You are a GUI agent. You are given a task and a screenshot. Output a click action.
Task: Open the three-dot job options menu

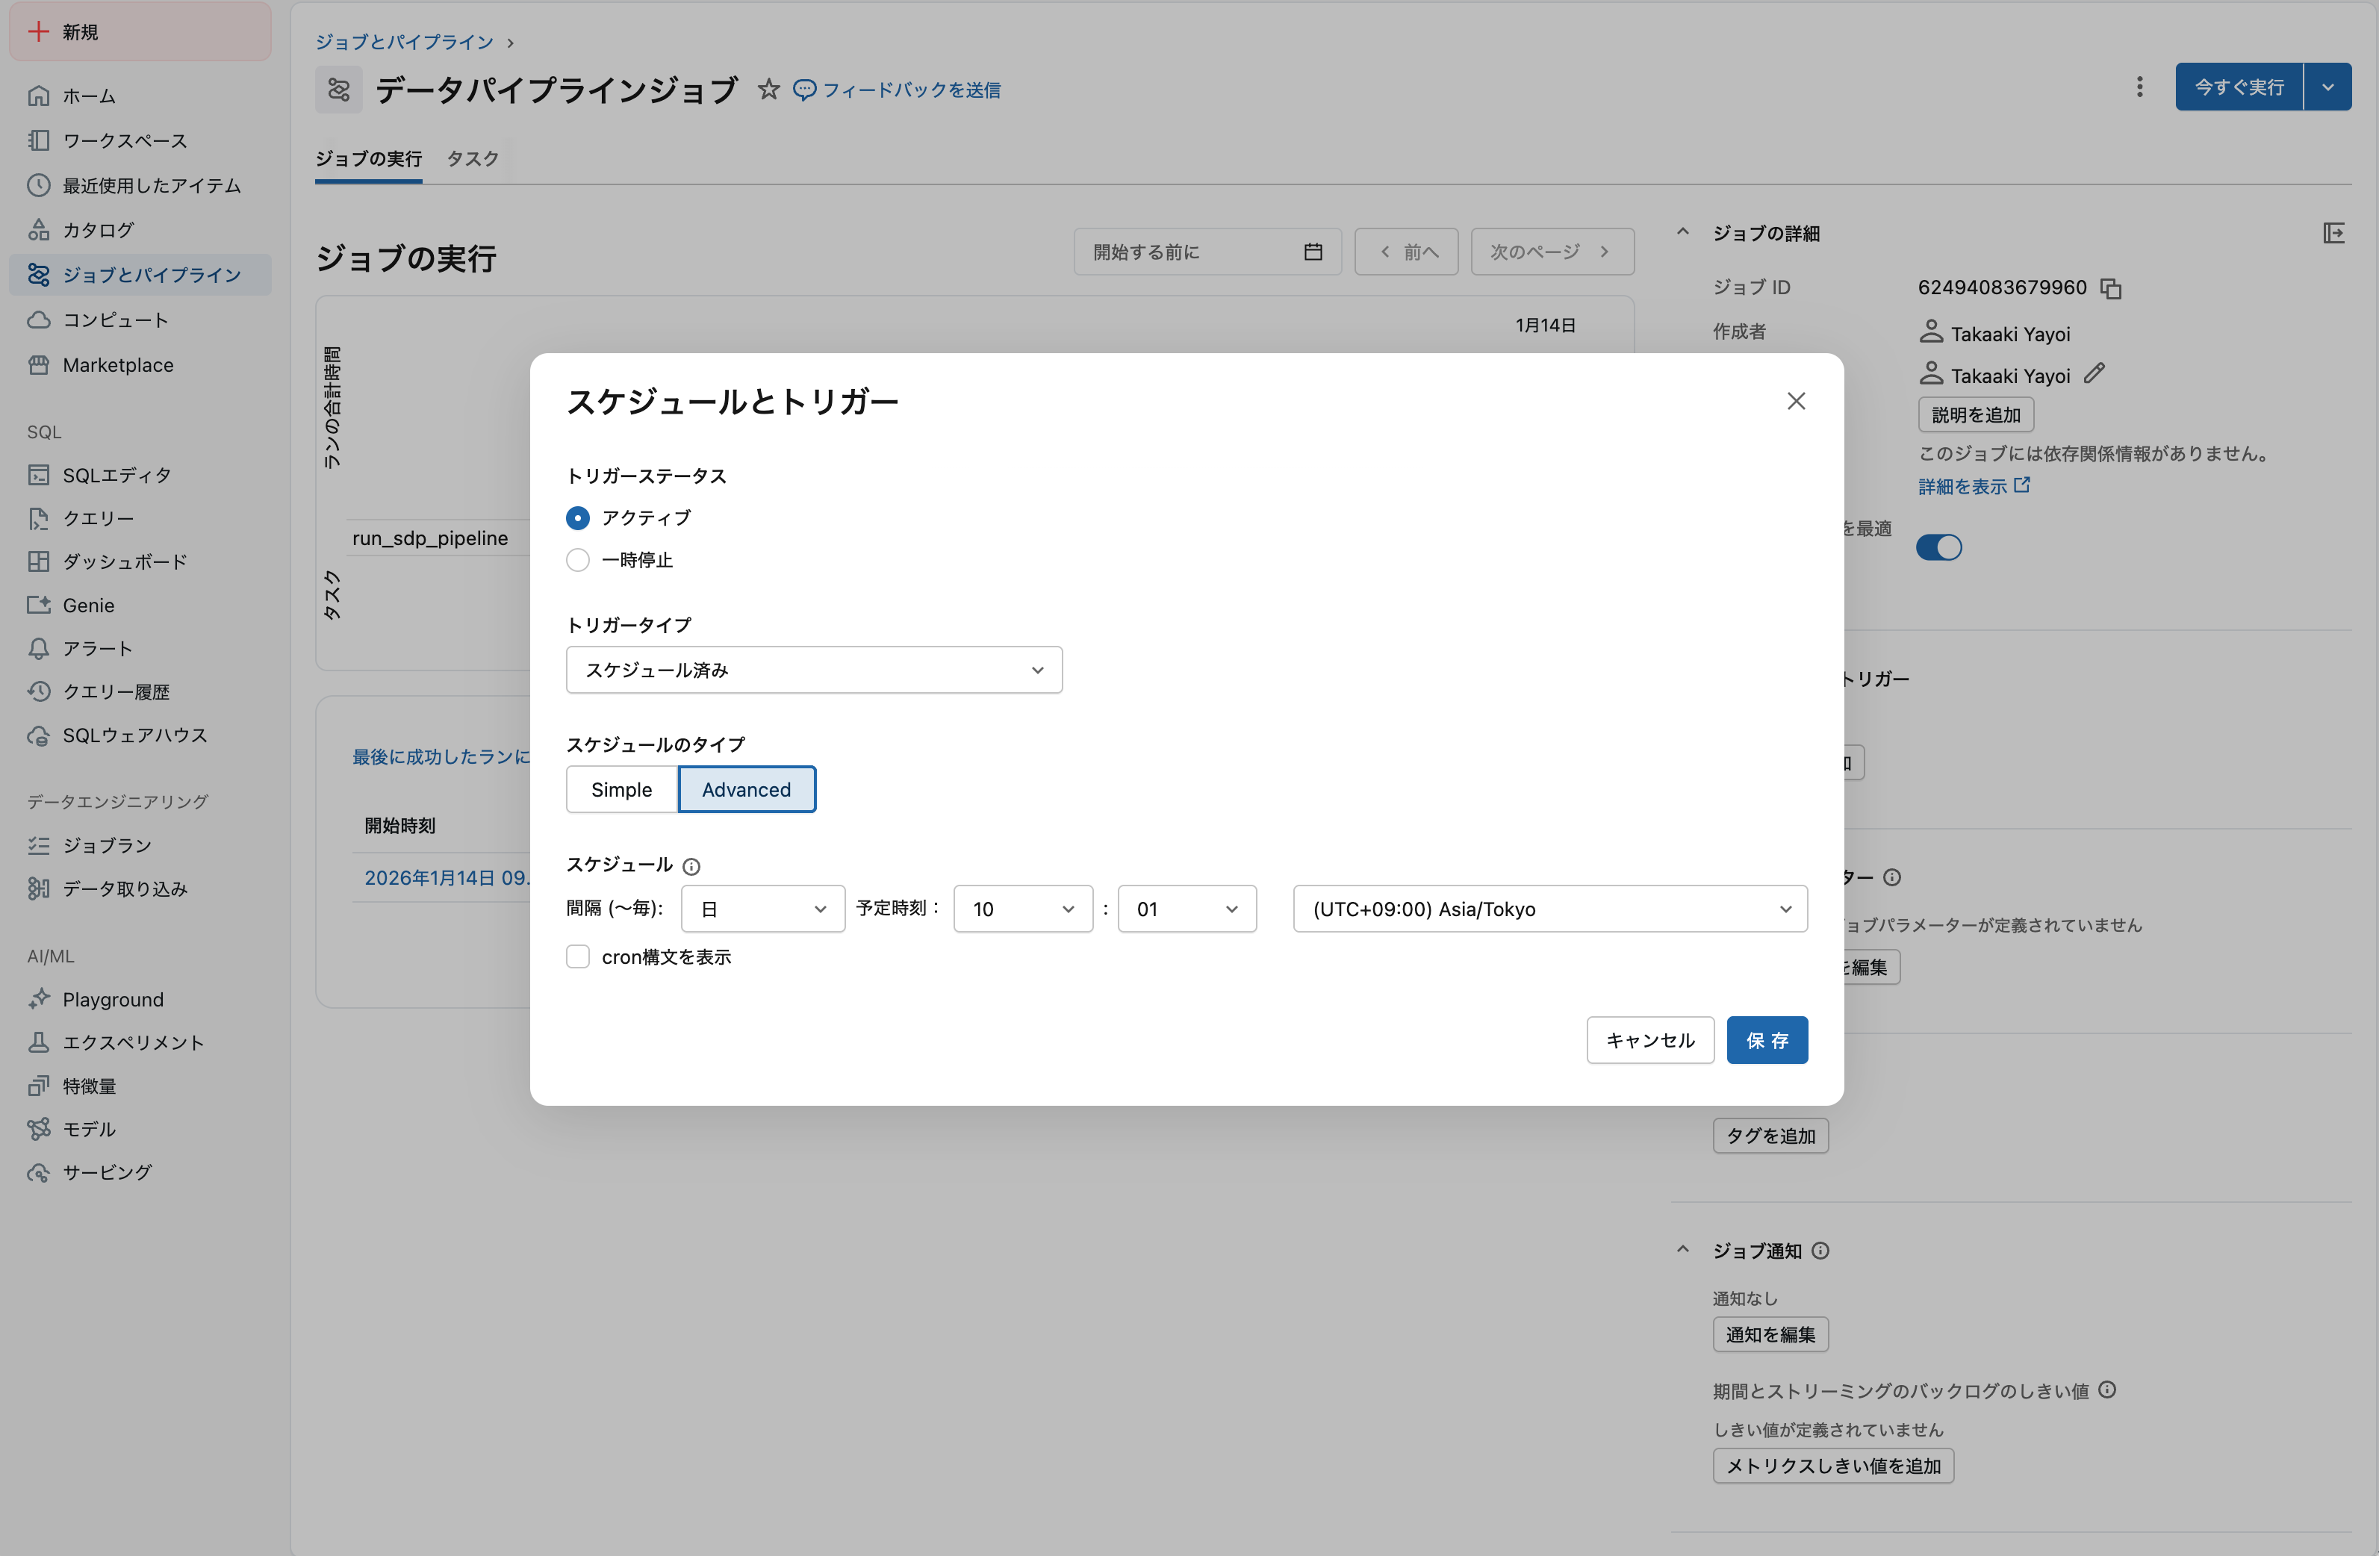point(2140,87)
